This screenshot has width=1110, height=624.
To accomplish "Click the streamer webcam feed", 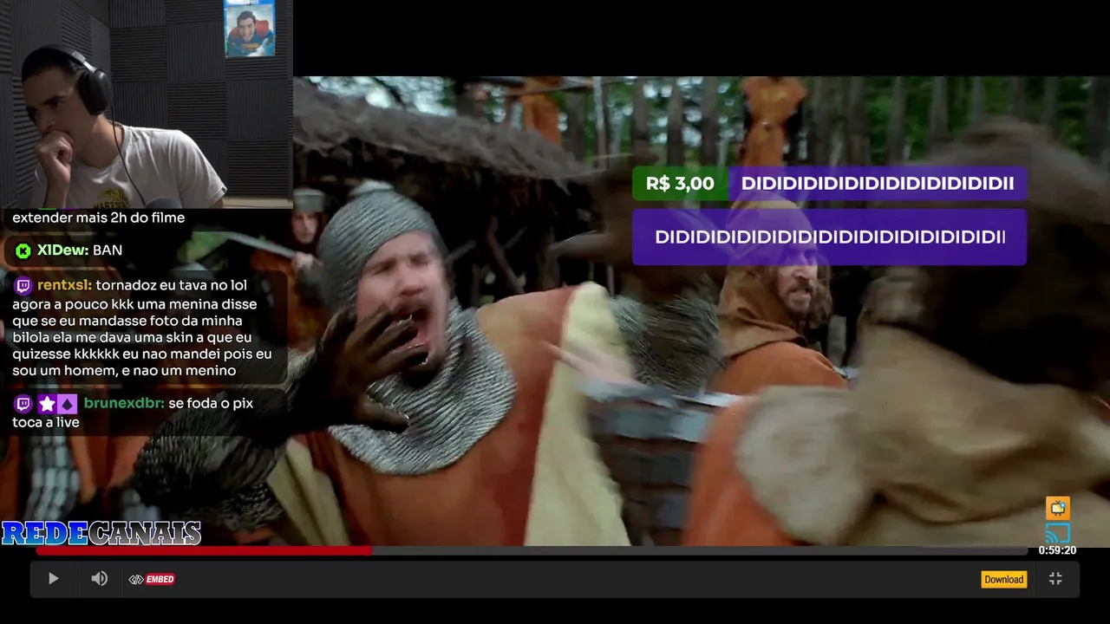I will (x=147, y=104).
